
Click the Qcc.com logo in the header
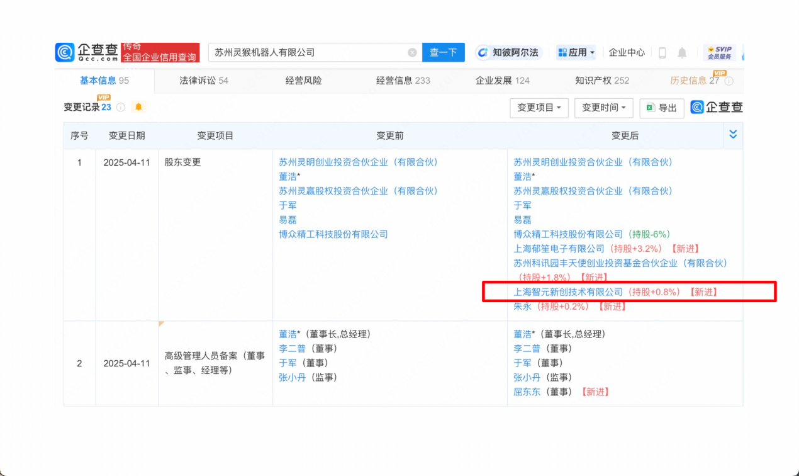[86, 52]
